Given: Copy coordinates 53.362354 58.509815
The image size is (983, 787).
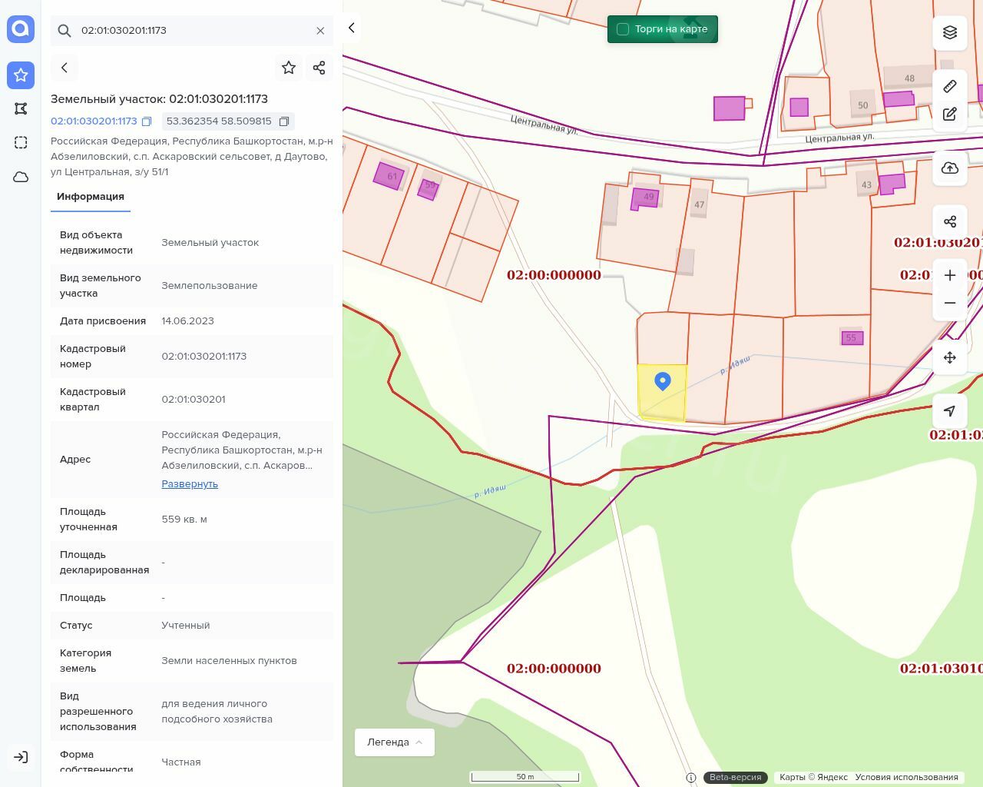Looking at the screenshot, I should (284, 121).
